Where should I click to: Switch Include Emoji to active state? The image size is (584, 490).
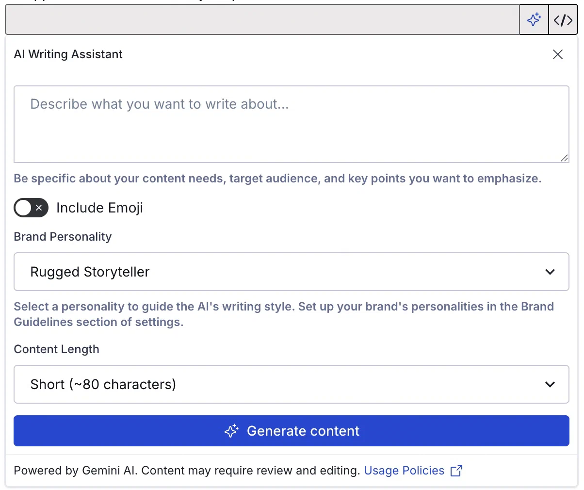click(x=31, y=208)
